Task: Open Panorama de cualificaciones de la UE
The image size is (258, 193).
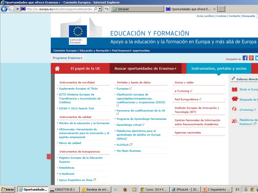Action: [141, 111]
